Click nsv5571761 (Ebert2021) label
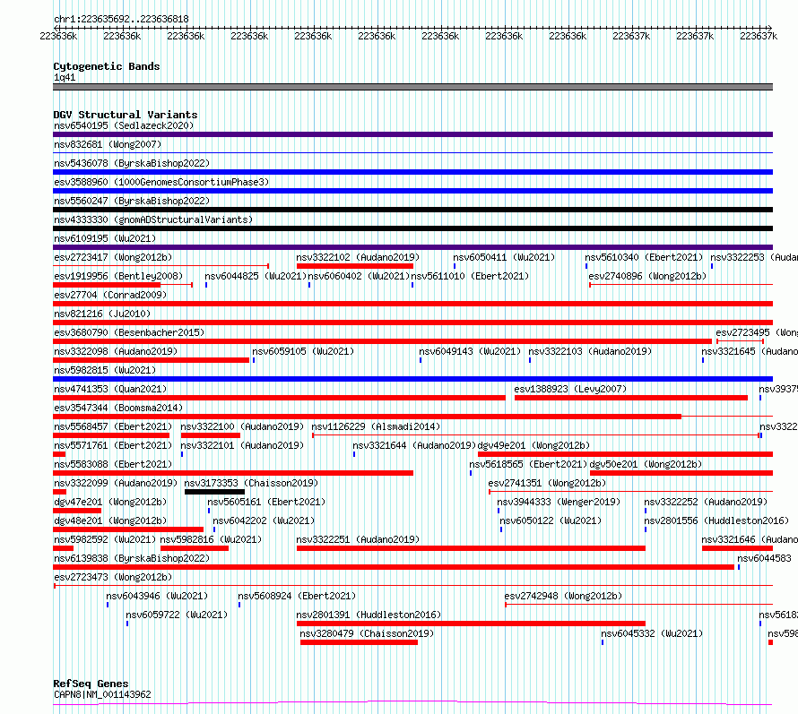This screenshot has width=798, height=714. 113,445
